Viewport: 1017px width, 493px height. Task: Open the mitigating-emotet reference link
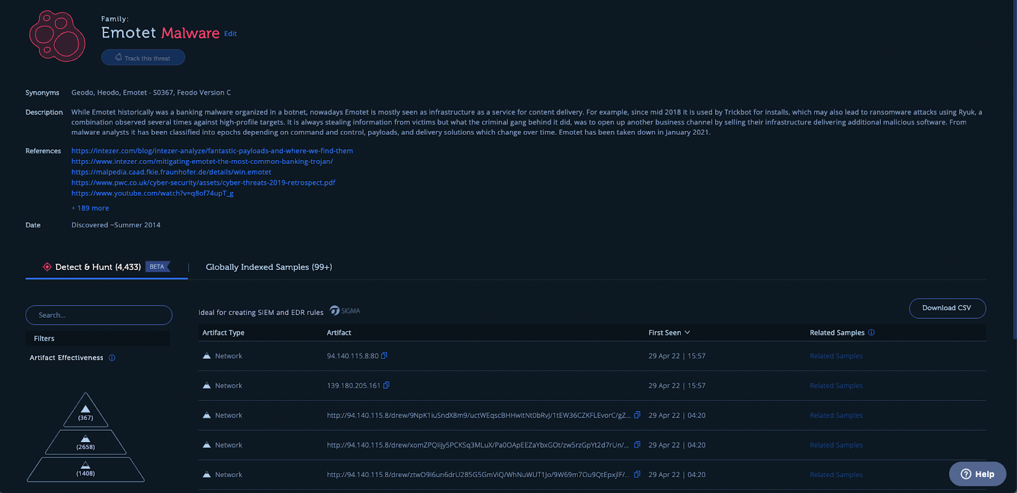tap(202, 161)
